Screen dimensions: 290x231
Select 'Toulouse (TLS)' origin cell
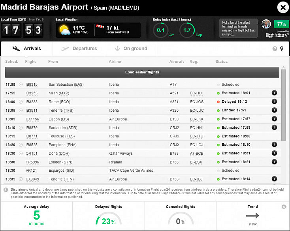(62, 136)
